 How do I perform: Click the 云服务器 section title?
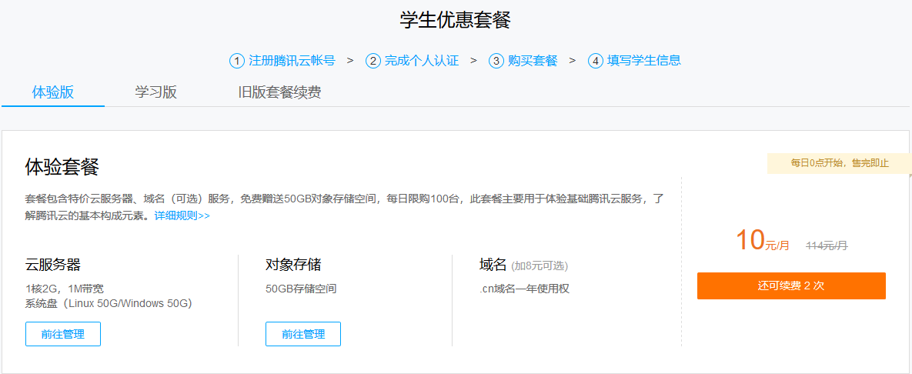click(53, 265)
